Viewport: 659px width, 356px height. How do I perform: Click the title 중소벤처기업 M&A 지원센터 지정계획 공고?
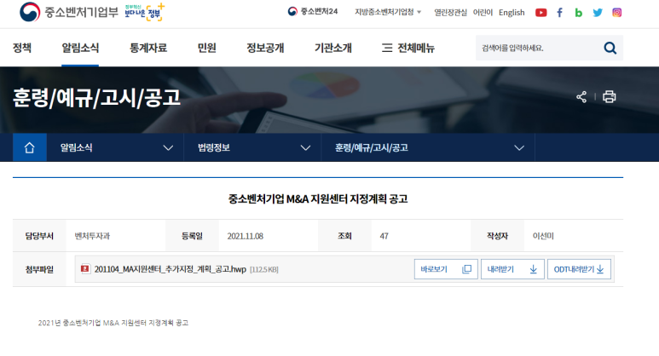318,199
